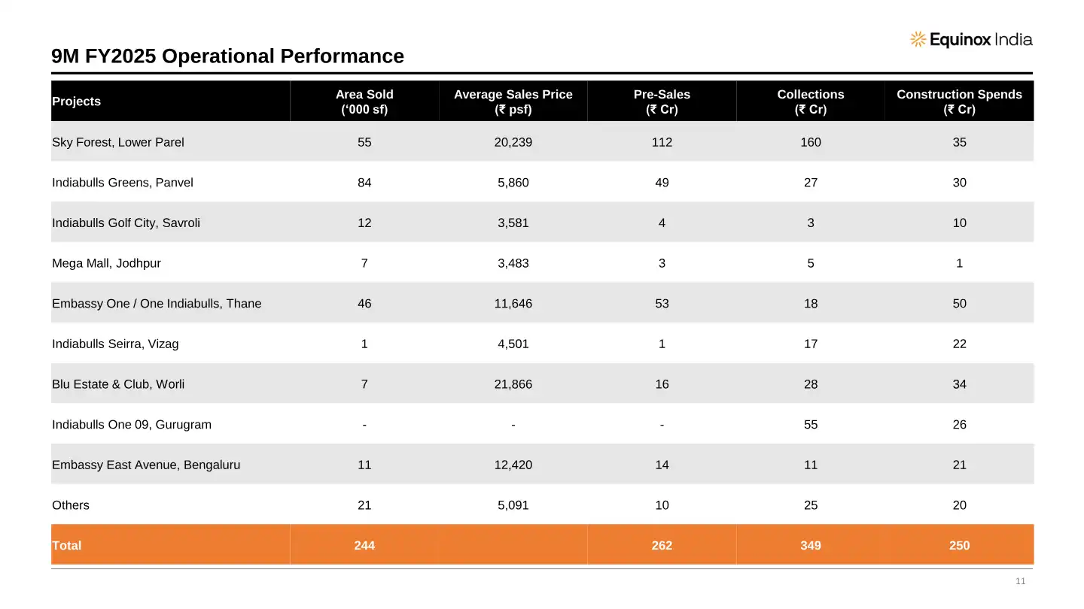The image size is (1084, 609).
Task: Select Embassy East Avenue, Bengaluru row label
Action: (146, 465)
